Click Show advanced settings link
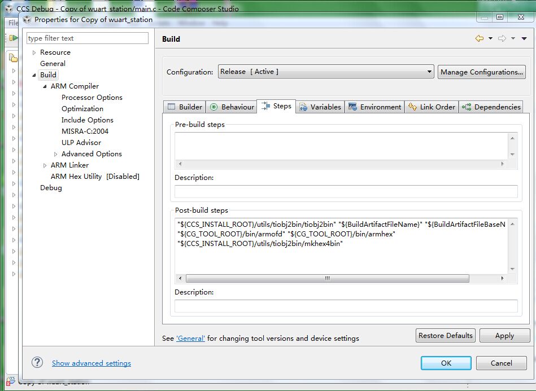Screen dimensions: 536x391 coord(91,363)
